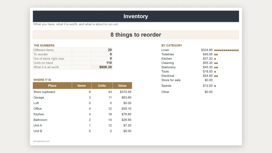The image size is (272, 153).
Task: Select THE NUMBERS section heading
Action: [44, 45]
